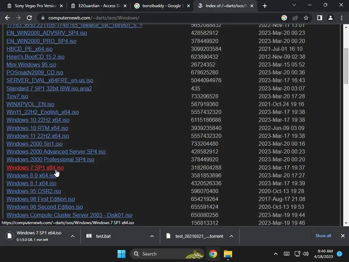View site security lock icon
The height and width of the screenshot is (262, 349).
click(43, 18)
